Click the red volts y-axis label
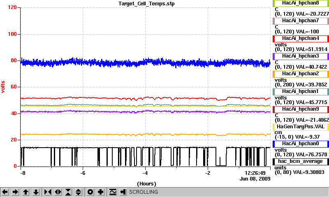Screen dimensions: 329x197 (x=3, y=87)
